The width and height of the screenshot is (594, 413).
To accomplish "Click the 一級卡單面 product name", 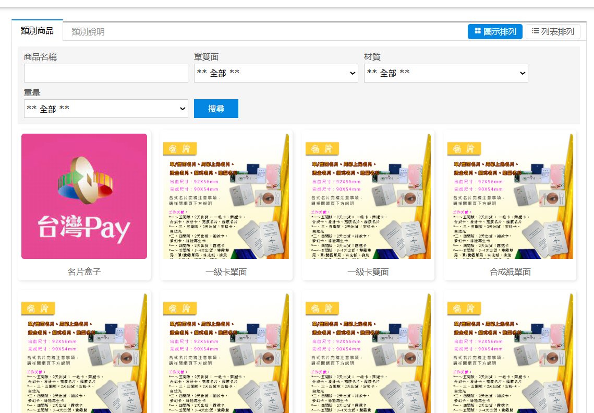I will click(x=226, y=272).
